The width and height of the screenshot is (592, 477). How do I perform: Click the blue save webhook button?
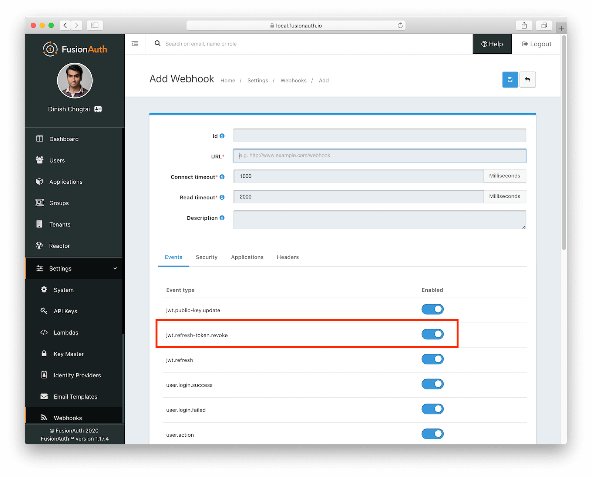tap(510, 79)
